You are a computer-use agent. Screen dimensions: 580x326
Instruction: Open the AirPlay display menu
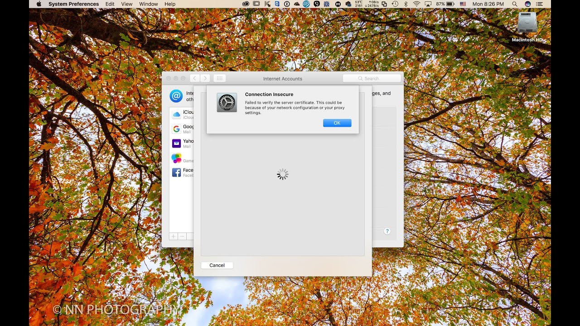[x=428, y=4]
